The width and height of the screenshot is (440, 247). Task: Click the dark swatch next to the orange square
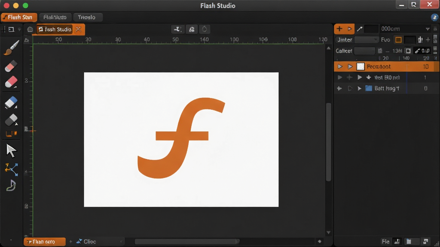click(409, 40)
